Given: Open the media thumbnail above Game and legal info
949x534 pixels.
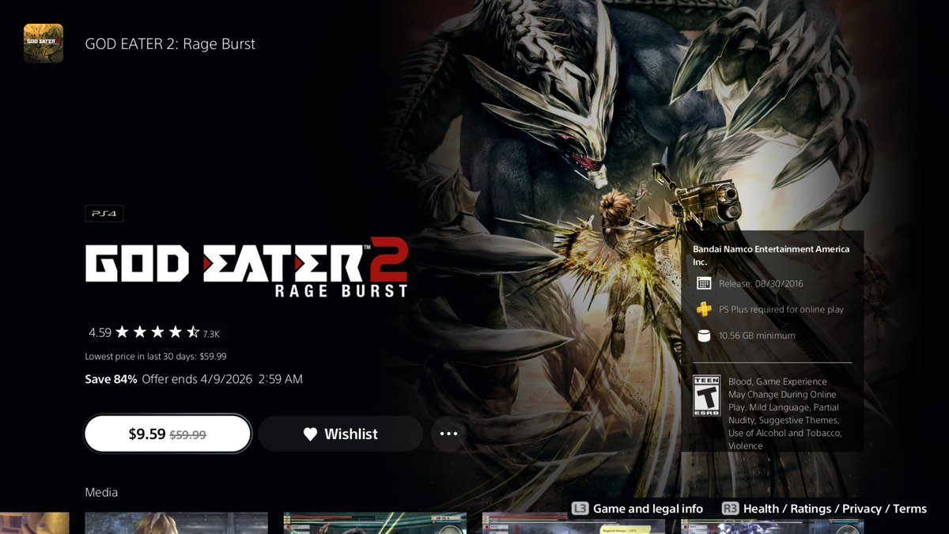Looking at the screenshot, I should pos(573,523).
